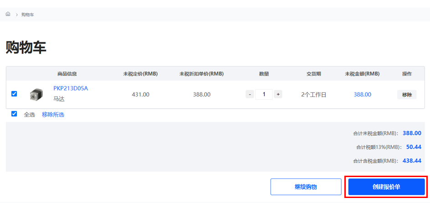Click the home icon in breadcrumb
The height and width of the screenshot is (203, 430).
pyautogui.click(x=8, y=14)
